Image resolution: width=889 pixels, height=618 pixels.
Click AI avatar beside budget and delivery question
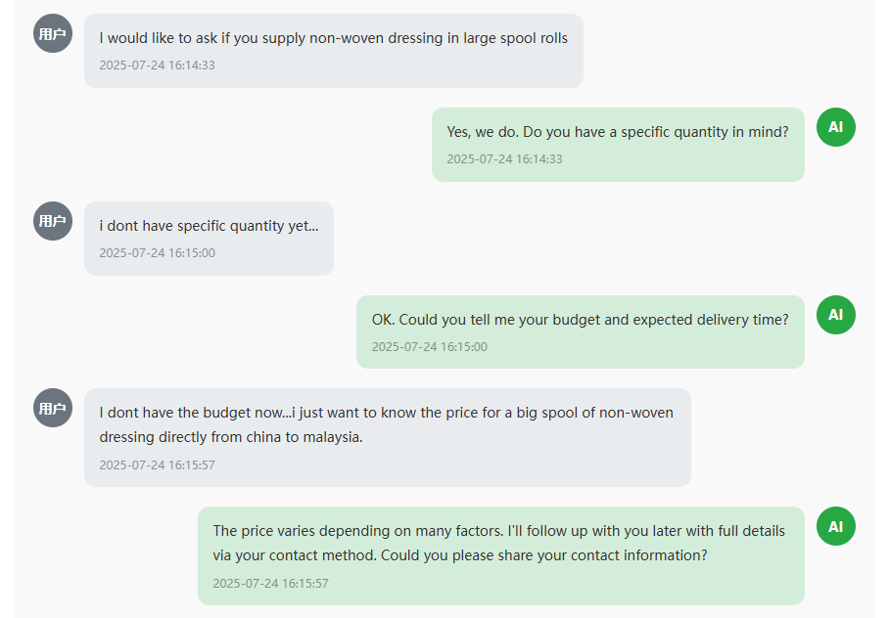pyautogui.click(x=835, y=315)
